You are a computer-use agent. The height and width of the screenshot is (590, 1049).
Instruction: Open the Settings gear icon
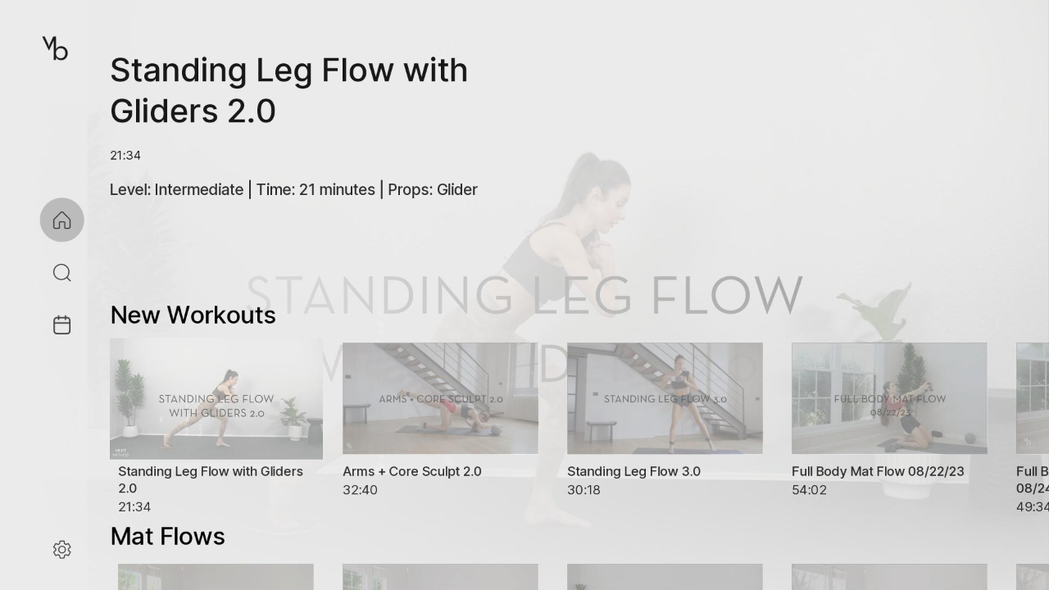[61, 550]
